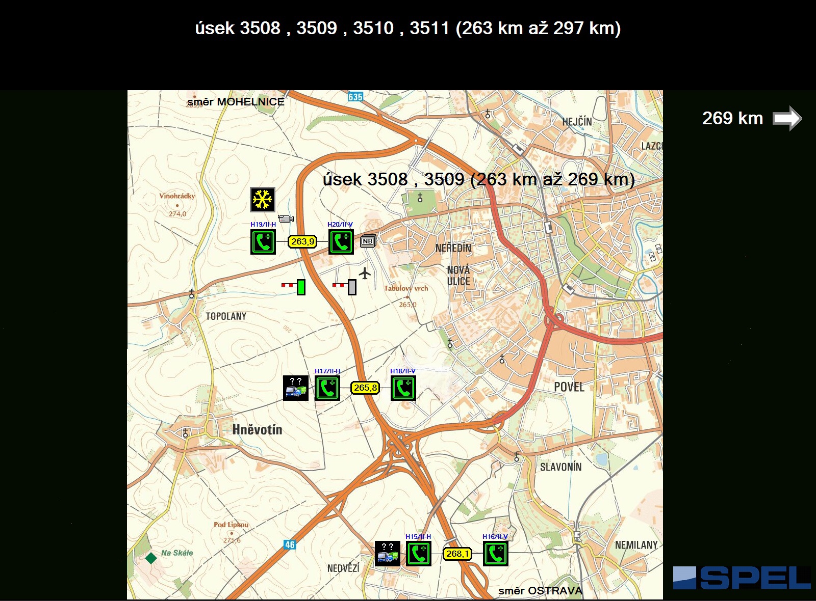
Task: Click the 268,1 kilometer marker
Action: 456,554
